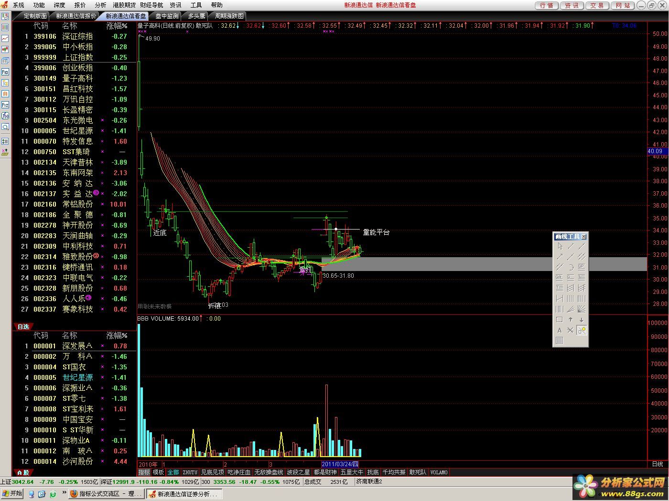Viewport: 669px width, 501px height.
Task: Click the A股 list tab
Action: click(x=23, y=472)
